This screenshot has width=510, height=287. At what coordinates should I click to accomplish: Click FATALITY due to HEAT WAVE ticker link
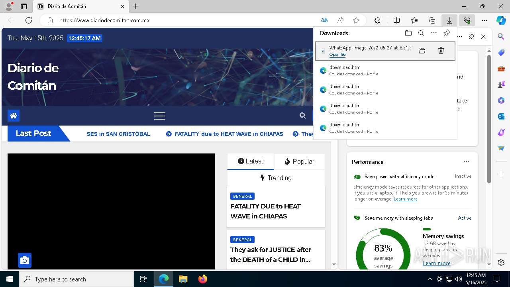(229, 134)
